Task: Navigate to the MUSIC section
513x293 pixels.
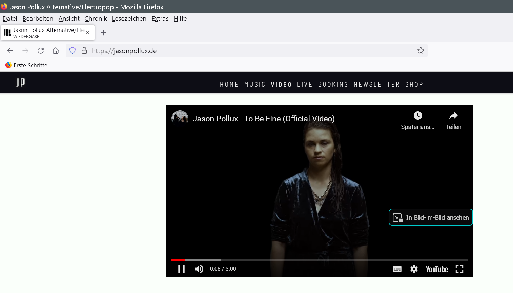Action: 255,85
